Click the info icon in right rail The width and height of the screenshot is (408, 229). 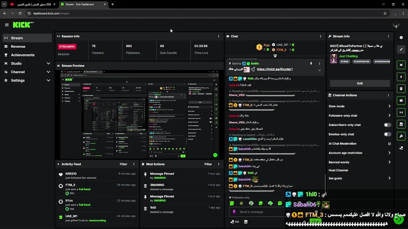pyautogui.click(x=401, y=38)
